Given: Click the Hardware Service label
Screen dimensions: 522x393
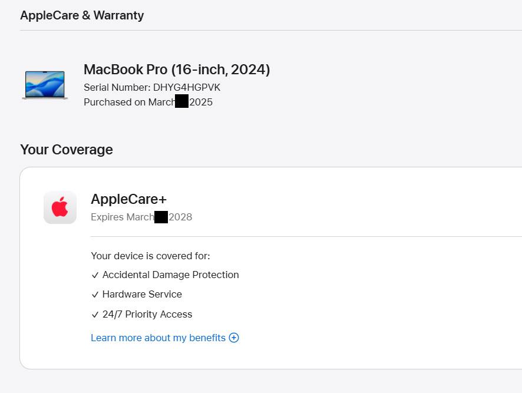Looking at the screenshot, I should click(x=142, y=294).
